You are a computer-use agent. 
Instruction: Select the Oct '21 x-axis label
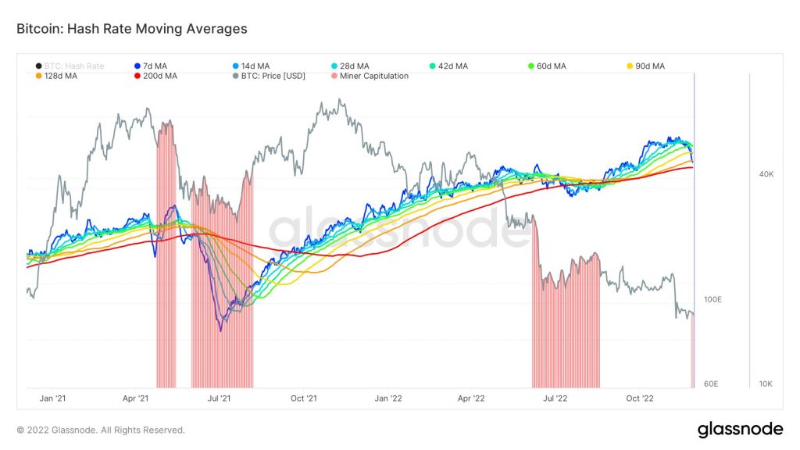tap(303, 398)
